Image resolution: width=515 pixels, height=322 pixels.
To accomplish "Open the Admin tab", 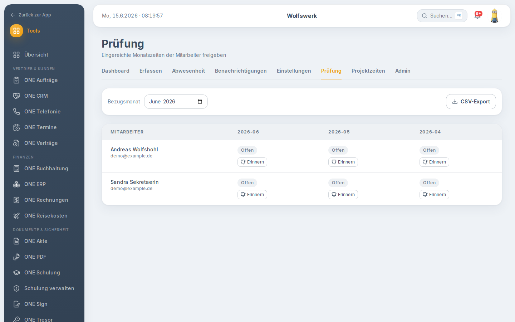I will [x=403, y=71].
